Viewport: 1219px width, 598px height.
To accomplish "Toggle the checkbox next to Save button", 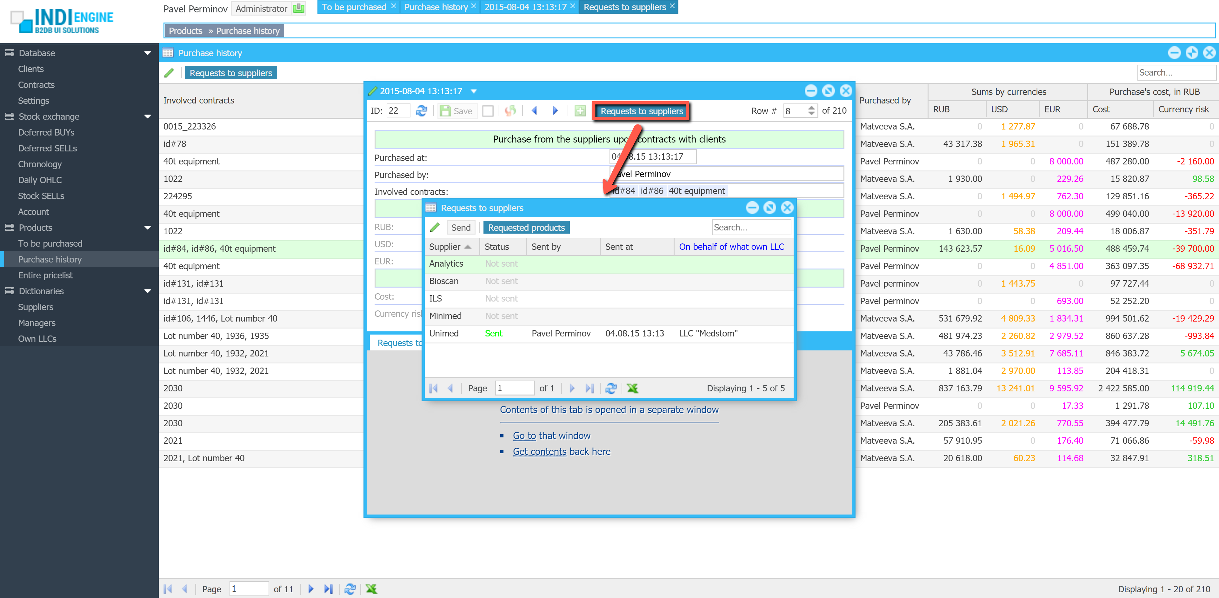I will pyautogui.click(x=487, y=111).
